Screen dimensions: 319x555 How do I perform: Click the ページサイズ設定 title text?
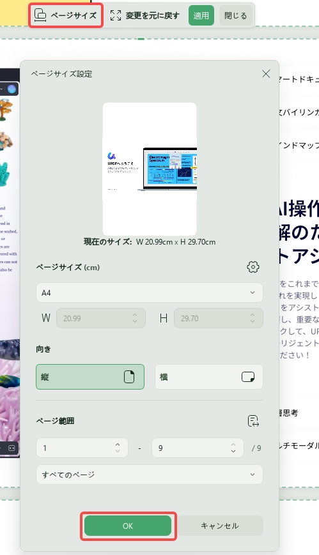click(x=61, y=74)
